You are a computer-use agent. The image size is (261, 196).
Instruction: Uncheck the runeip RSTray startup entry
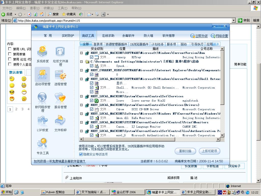[x=92, y=57]
